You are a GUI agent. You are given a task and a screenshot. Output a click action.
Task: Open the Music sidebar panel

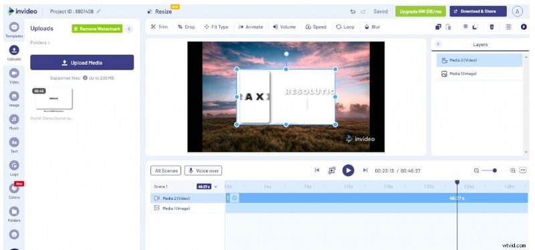[14, 122]
